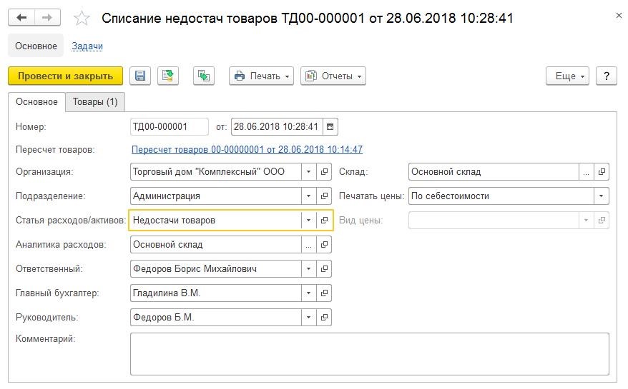Go back with the left arrow button

pos(21,18)
